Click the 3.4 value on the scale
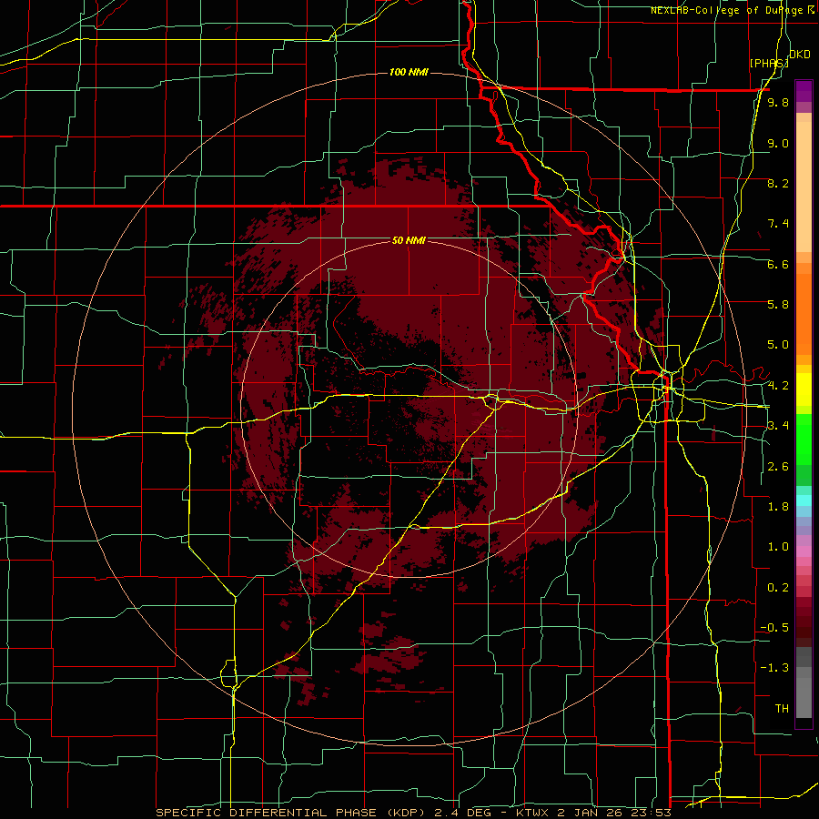The image size is (819, 819). (x=778, y=426)
